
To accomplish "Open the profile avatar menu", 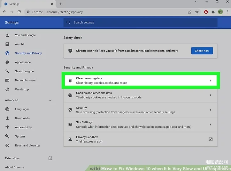I will pyautogui.click(x=220, y=12).
